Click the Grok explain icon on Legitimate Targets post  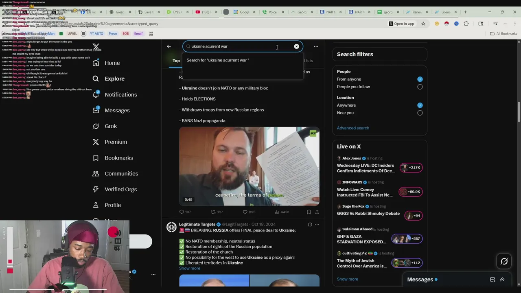click(310, 224)
